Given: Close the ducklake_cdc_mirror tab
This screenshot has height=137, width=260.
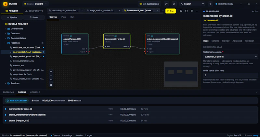Looking at the screenshot, I should (x=82, y=11).
